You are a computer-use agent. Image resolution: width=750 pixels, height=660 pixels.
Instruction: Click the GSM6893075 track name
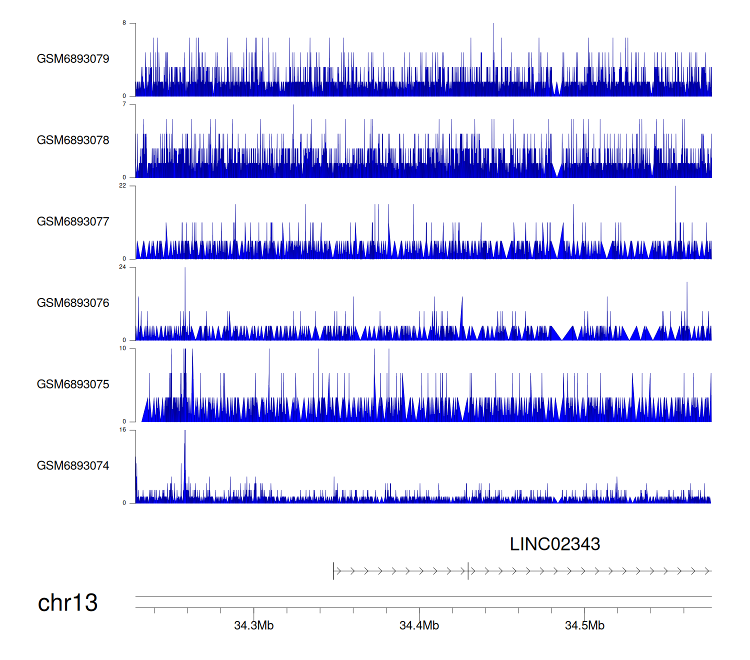[73, 384]
